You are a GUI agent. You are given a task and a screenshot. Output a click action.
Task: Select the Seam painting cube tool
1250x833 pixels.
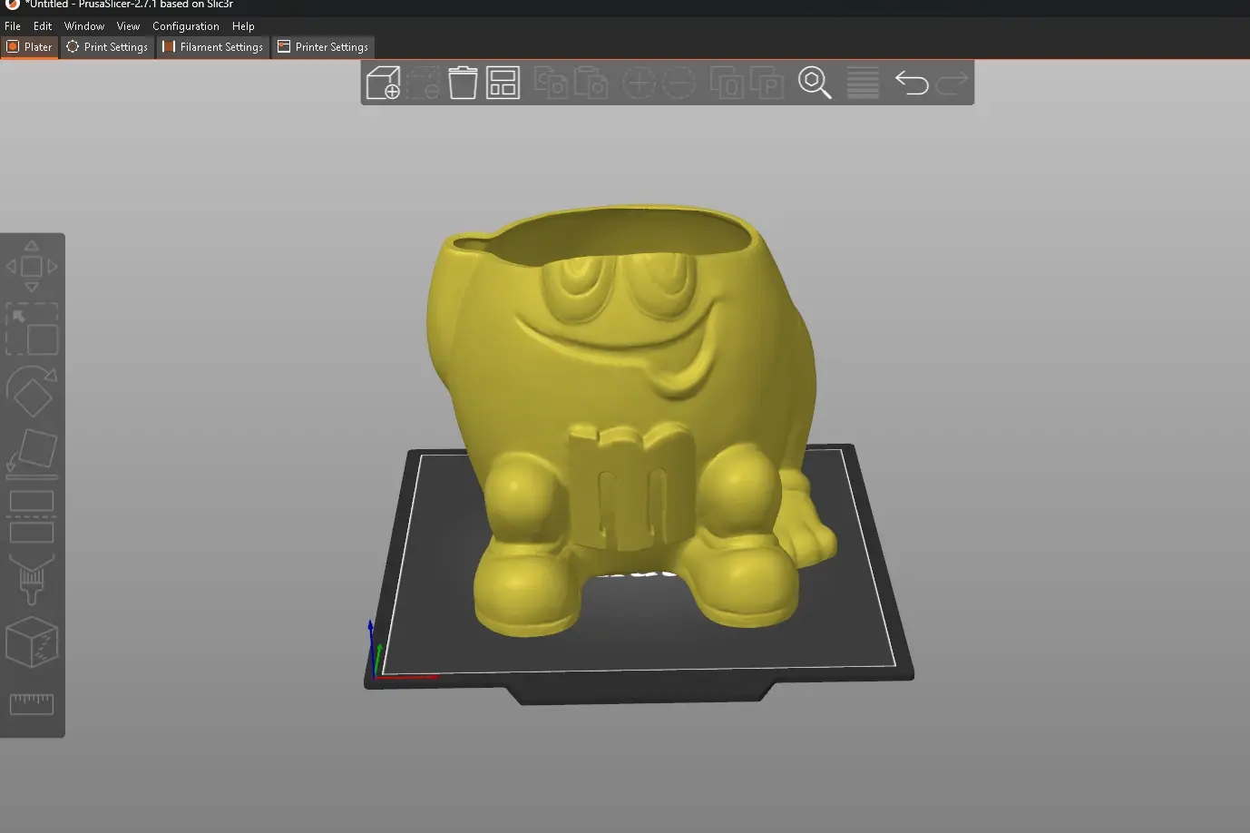click(32, 642)
